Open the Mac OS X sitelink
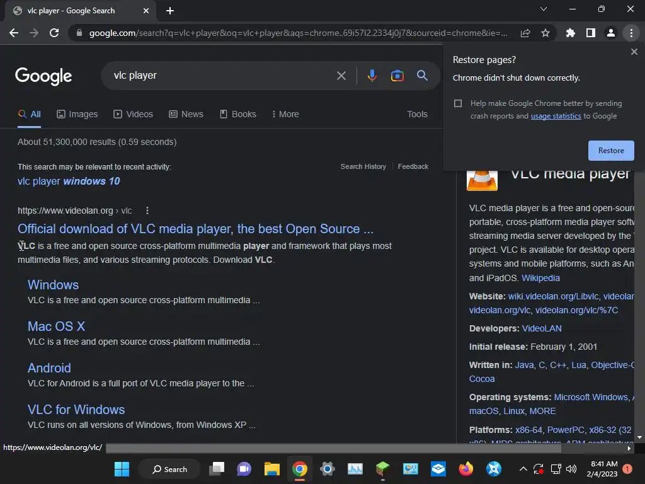This screenshot has width=645, height=484. [x=56, y=326]
